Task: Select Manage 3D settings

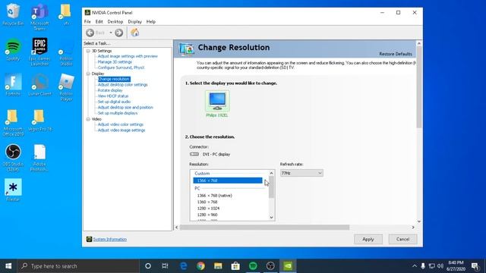Action: pyautogui.click(x=115, y=62)
